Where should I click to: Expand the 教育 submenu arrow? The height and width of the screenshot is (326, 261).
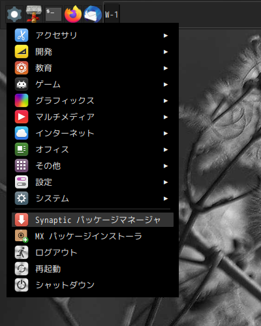[166, 68]
